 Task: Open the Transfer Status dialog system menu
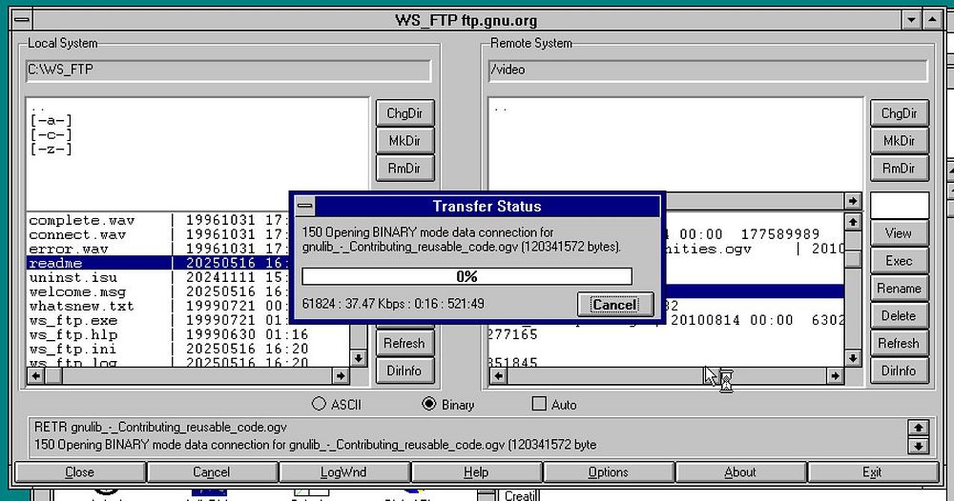305,206
